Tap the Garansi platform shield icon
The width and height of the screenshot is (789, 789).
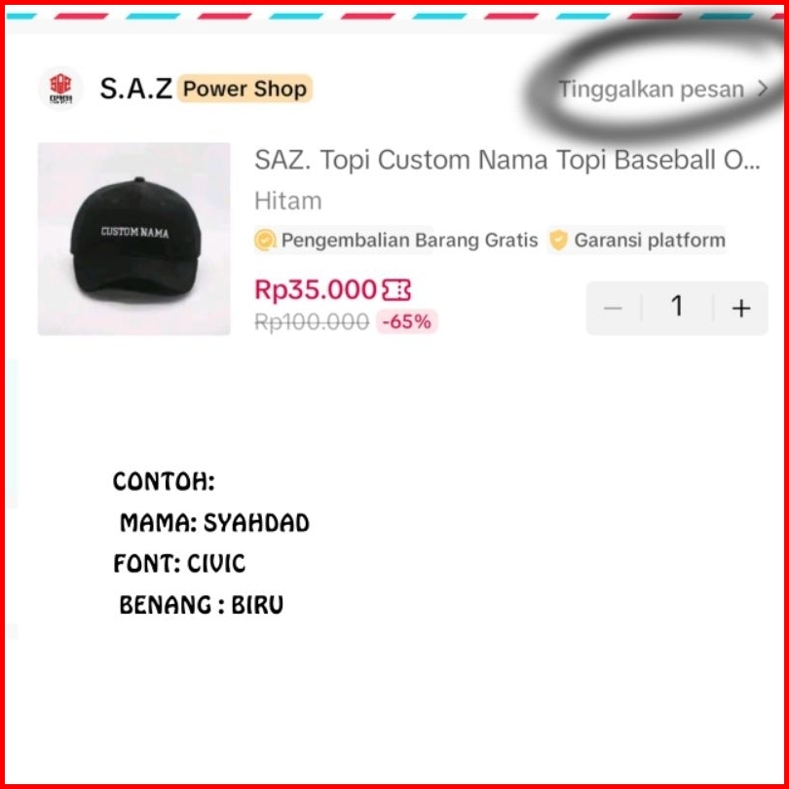click(x=558, y=240)
